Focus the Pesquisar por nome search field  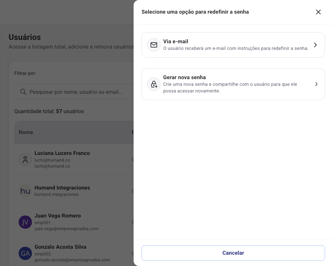74,92
